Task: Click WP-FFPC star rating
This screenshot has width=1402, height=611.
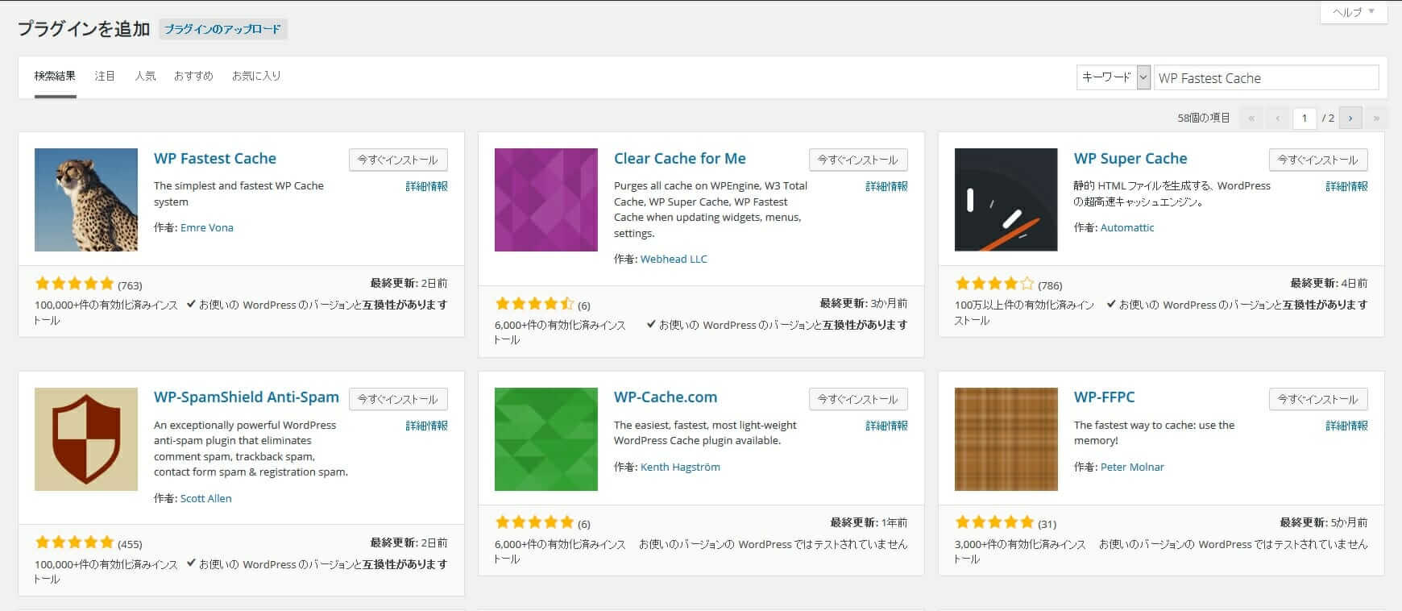Action: pyautogui.click(x=995, y=522)
